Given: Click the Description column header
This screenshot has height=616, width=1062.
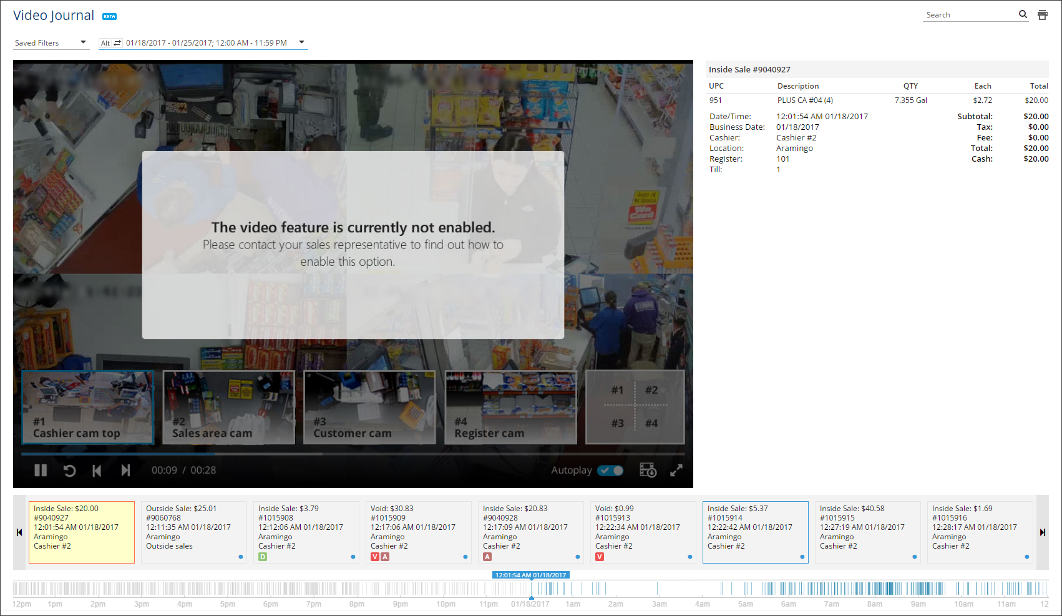Looking at the screenshot, I should pos(798,86).
